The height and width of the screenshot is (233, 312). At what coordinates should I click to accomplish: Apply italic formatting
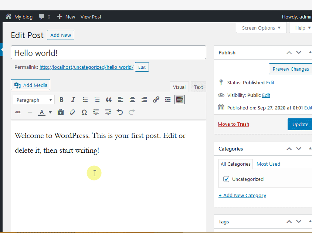(73, 99)
